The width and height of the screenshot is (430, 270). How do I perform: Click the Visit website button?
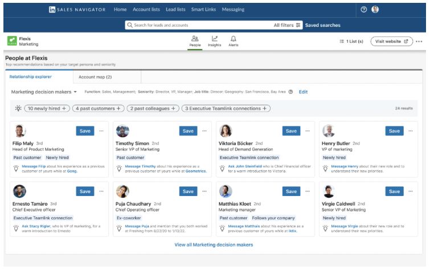pos(392,42)
